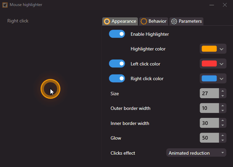Image resolution: width=233 pixels, height=167 pixels.
Task: Click the orange highlighter circle preview
Action: pyautogui.click(x=50, y=89)
